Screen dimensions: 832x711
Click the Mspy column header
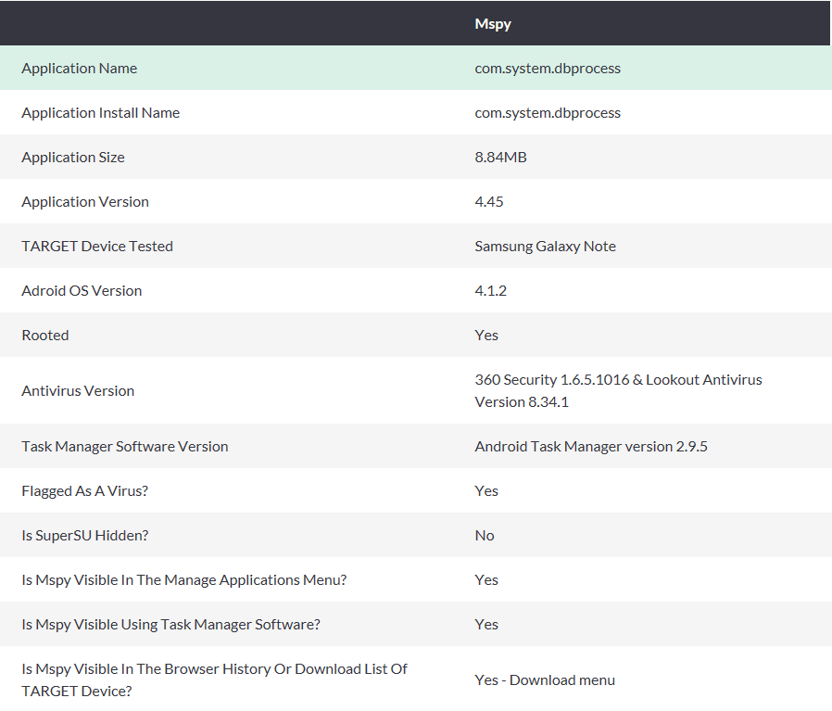(492, 24)
